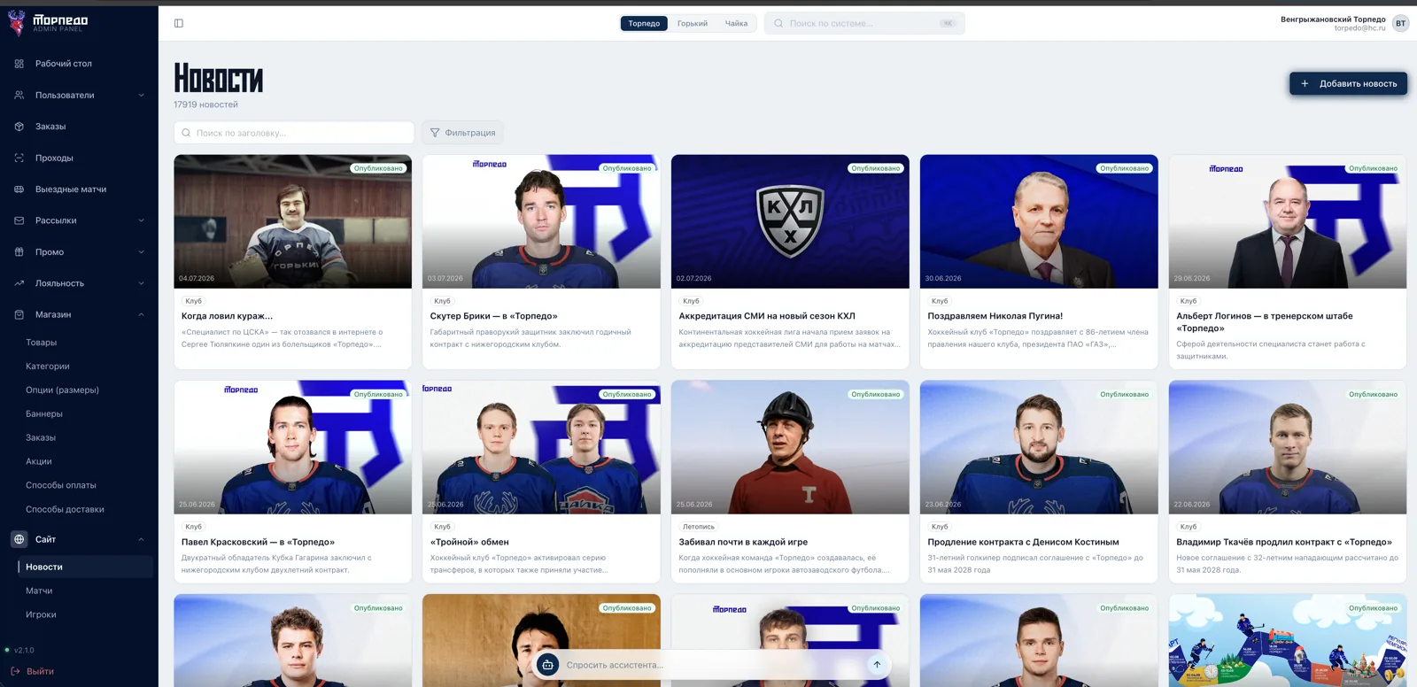This screenshot has height=687, width=1417.
Task: Click the Выездные матчи bus icon
Action: [x=19, y=189]
